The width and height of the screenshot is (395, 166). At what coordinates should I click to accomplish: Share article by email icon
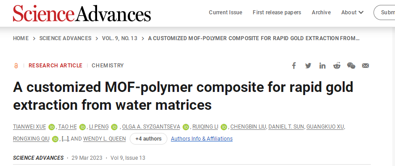[x=365, y=66]
